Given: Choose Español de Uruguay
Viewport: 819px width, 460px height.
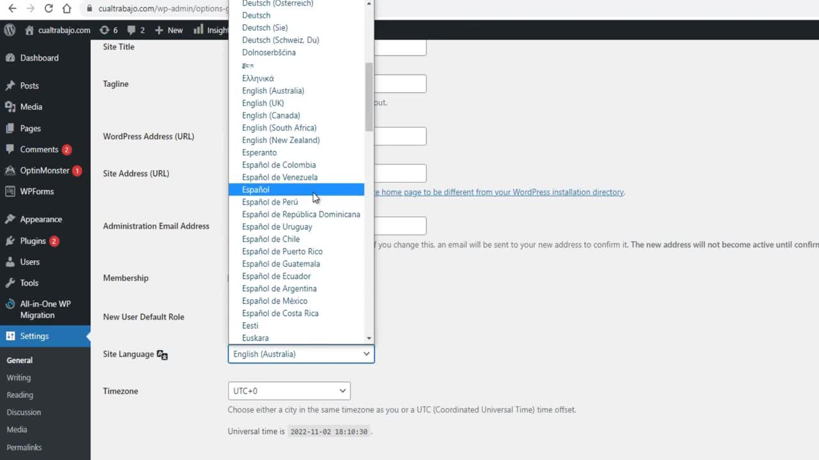Looking at the screenshot, I should pos(296,227).
